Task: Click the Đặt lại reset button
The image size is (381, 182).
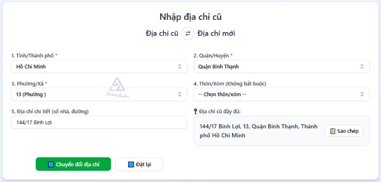Action: (x=139, y=164)
